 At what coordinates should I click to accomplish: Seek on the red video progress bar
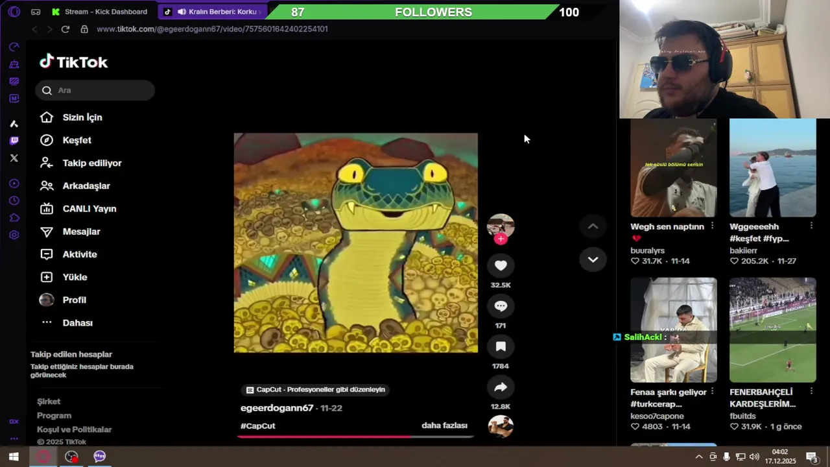[x=355, y=437]
